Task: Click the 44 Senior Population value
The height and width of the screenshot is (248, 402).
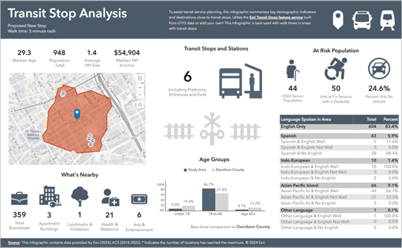Action: pyautogui.click(x=292, y=88)
